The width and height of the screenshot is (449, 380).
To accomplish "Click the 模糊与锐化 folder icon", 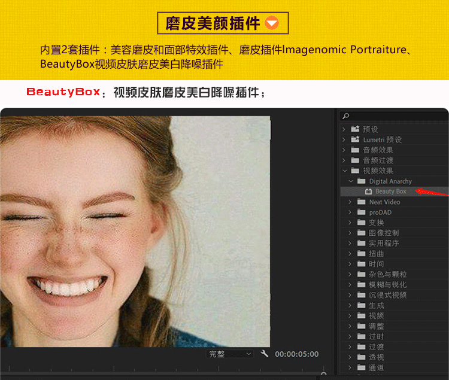I will click(x=362, y=285).
